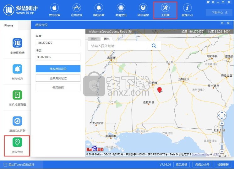Launch 制作铃声 ringtone maker tool
Screen dimensions: 234x169
pos(17,72)
